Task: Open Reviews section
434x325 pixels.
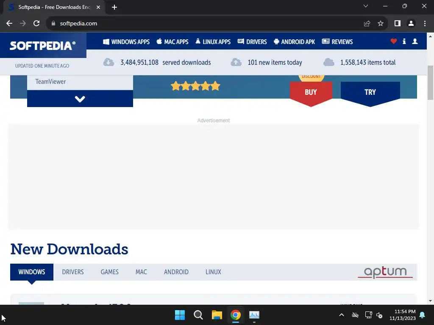Action: (337, 42)
